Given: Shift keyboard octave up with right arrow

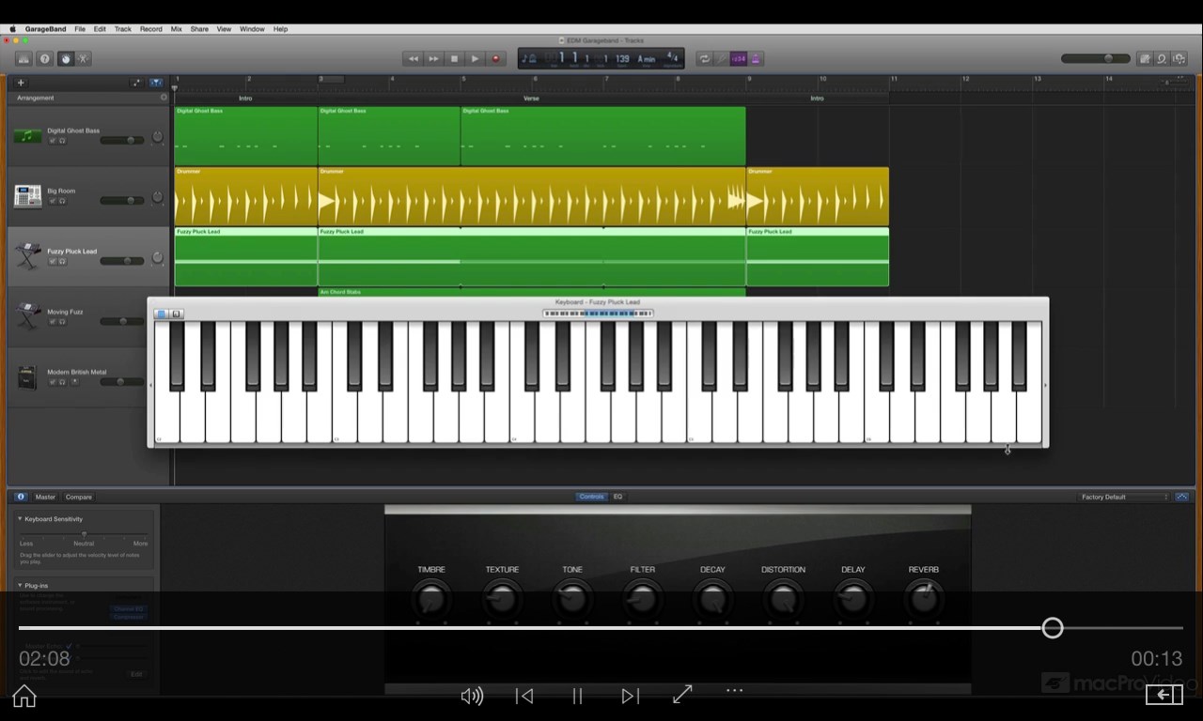Looking at the screenshot, I should coord(1046,385).
